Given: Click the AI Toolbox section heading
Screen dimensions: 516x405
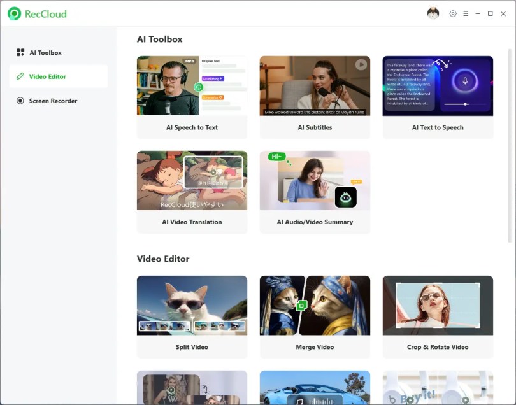Looking at the screenshot, I should (160, 39).
